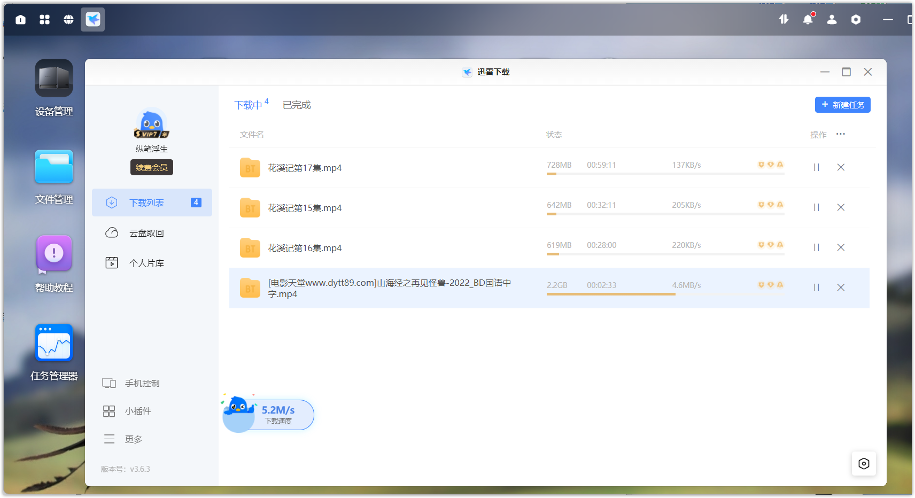The height and width of the screenshot is (498, 915).
Task: Click progress bar of 花溪记第16集.mp4
Action: point(665,254)
